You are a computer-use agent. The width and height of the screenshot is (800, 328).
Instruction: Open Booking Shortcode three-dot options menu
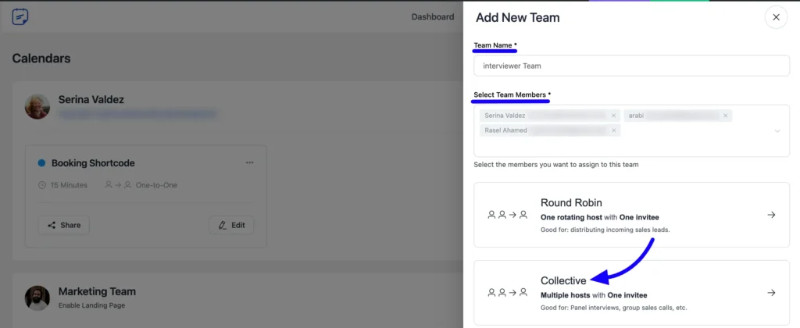(x=250, y=163)
